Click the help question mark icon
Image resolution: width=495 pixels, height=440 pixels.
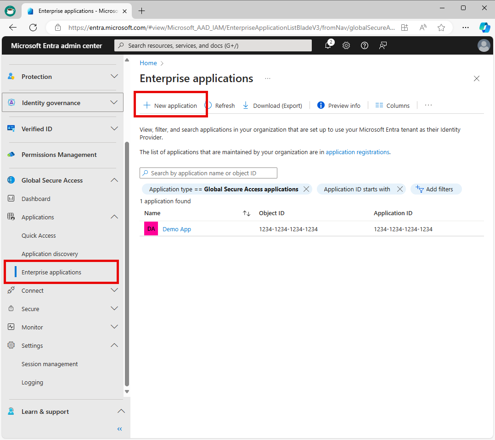[x=365, y=45]
